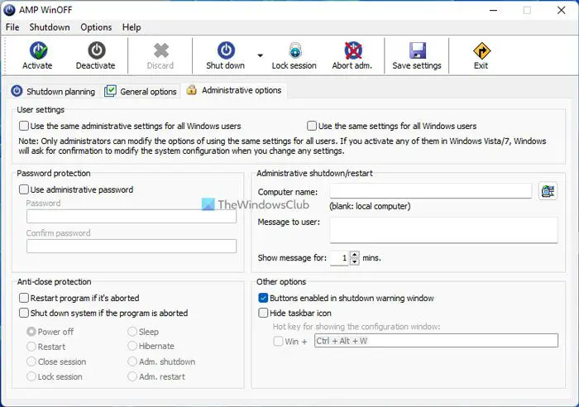Click the Shut down toolbar icon

226,50
